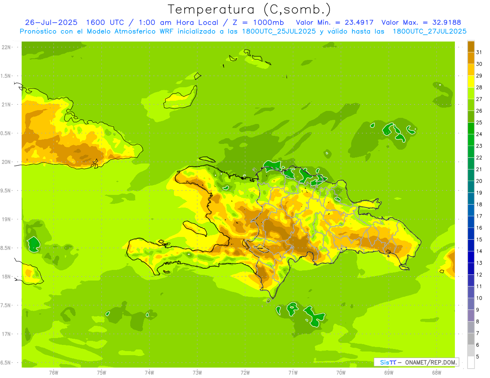The width and height of the screenshot is (490, 378).
Task: Click the '17N' latitude label
Action: [x=6, y=334]
